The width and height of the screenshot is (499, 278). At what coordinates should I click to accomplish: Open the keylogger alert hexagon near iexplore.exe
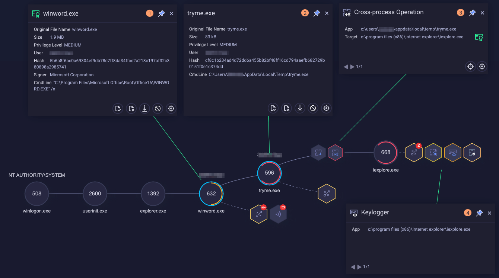click(452, 152)
